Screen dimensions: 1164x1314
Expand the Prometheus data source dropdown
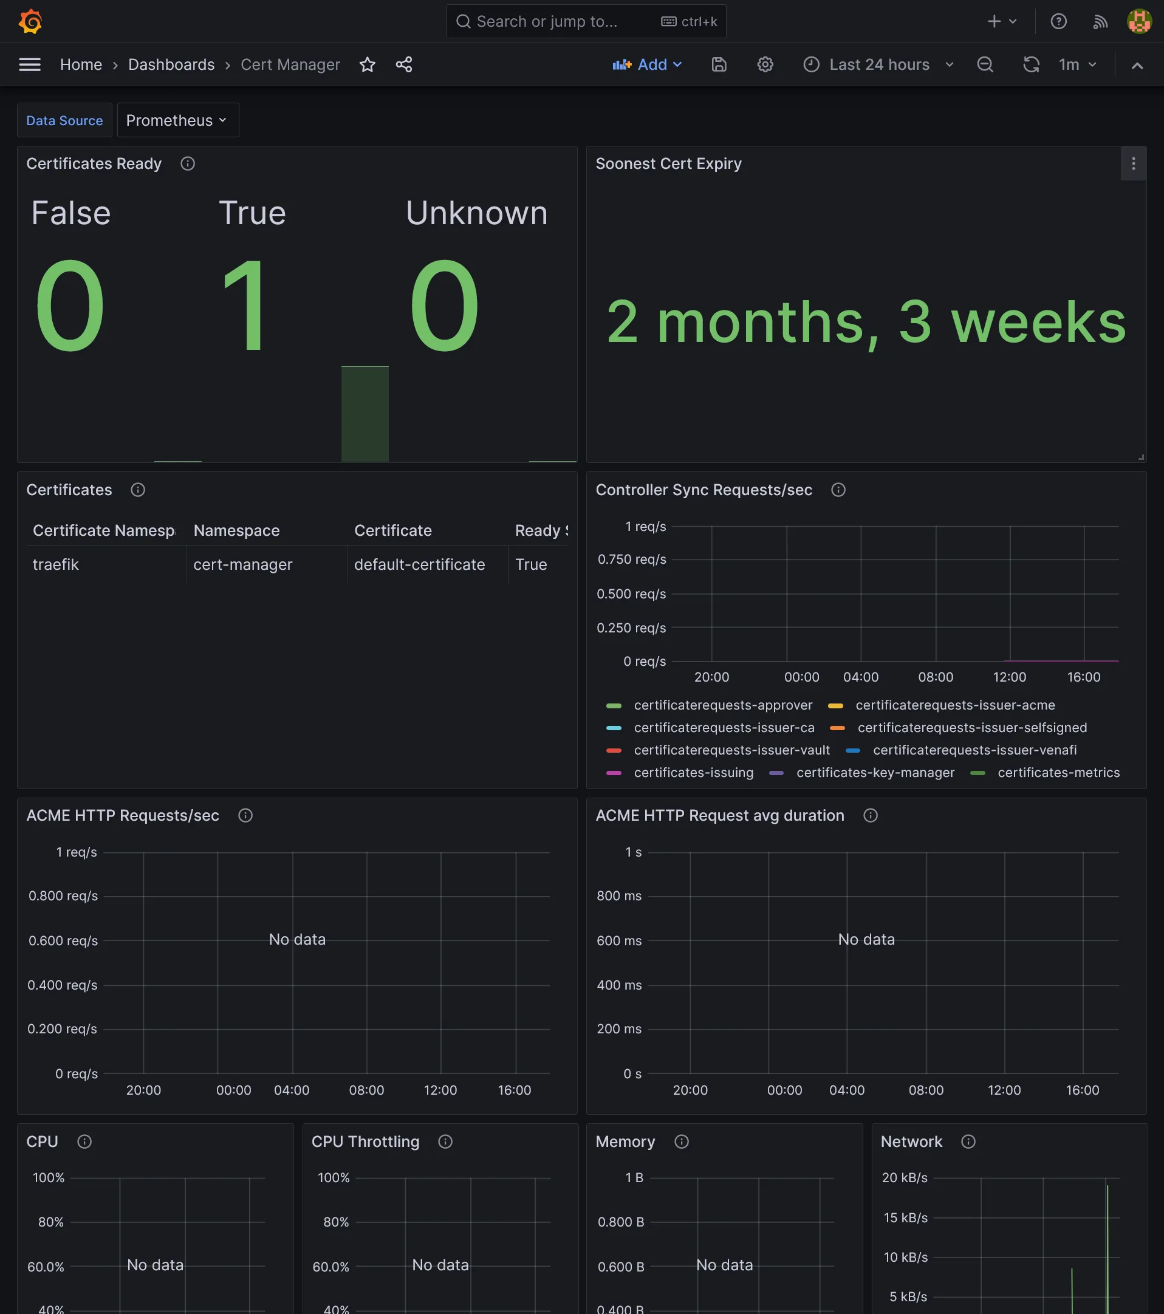pos(177,120)
